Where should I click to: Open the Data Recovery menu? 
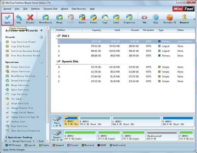coord(79,9)
